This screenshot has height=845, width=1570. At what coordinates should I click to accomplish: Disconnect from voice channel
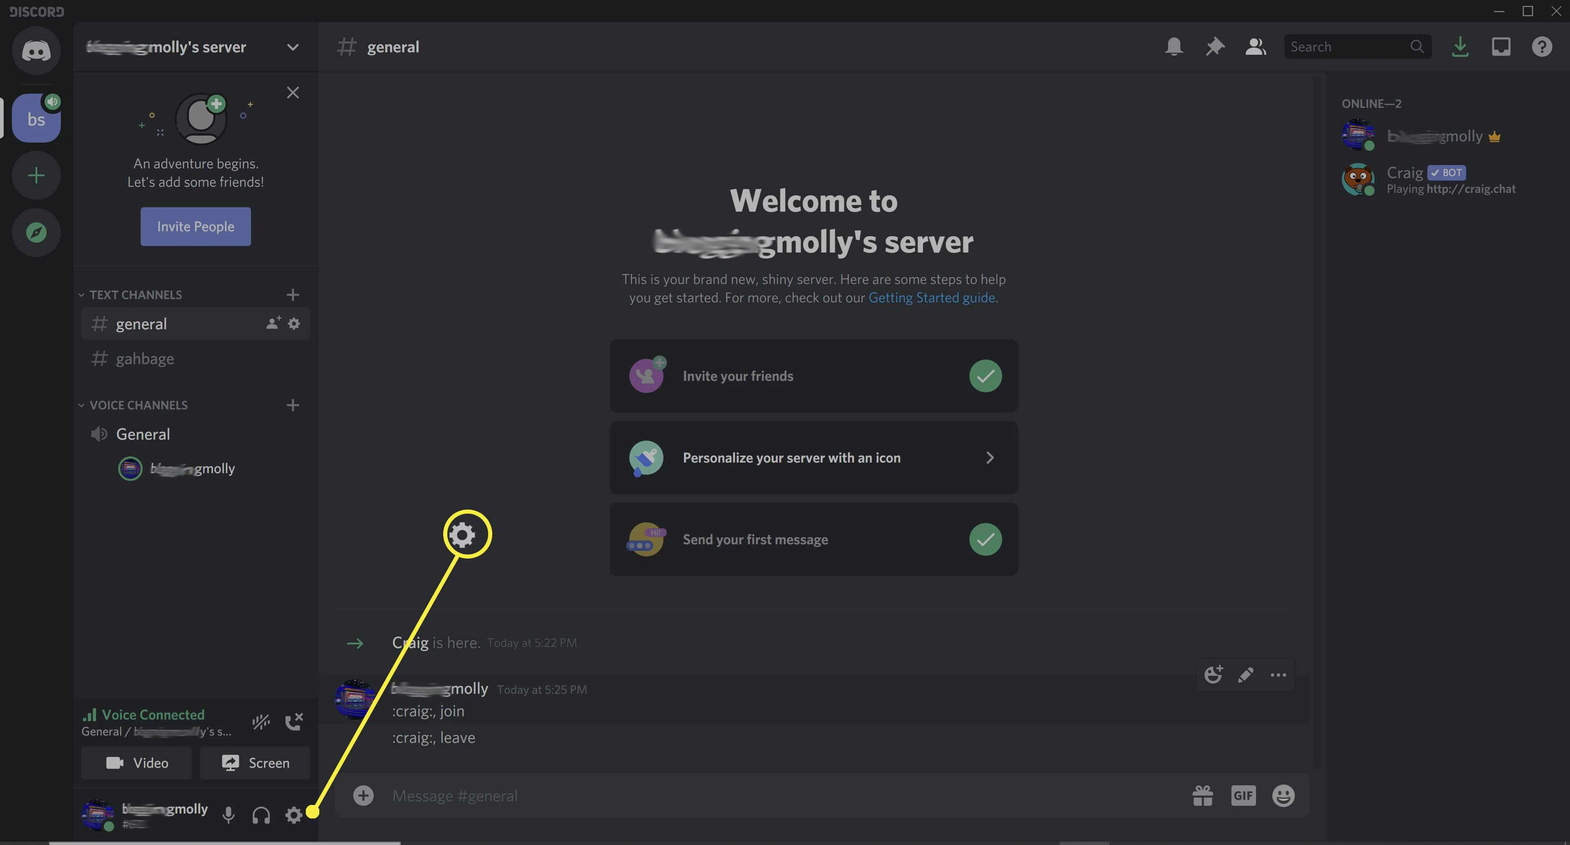coord(294,722)
